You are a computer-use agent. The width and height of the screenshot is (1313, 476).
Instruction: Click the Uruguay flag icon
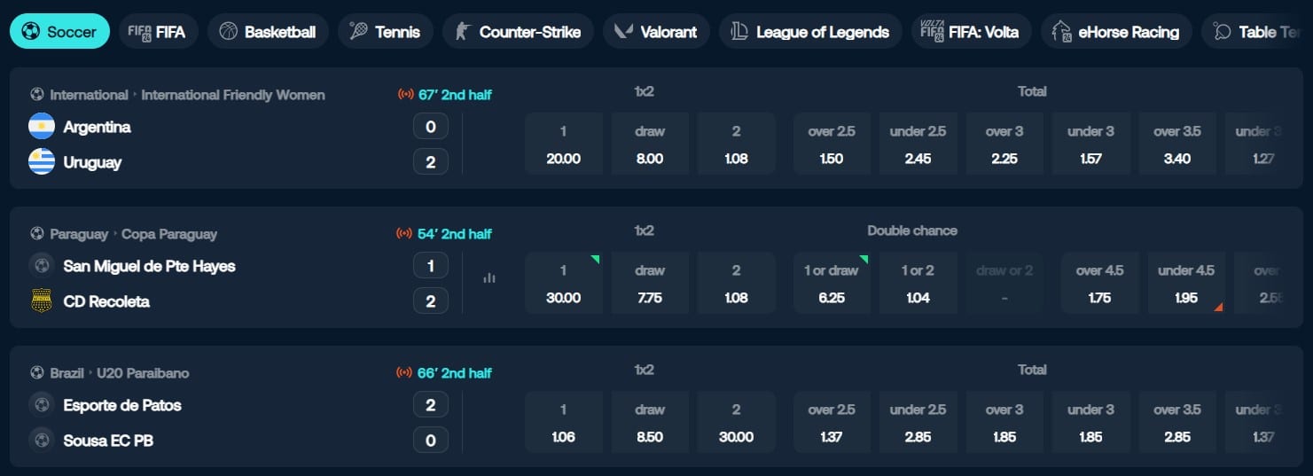(x=42, y=162)
